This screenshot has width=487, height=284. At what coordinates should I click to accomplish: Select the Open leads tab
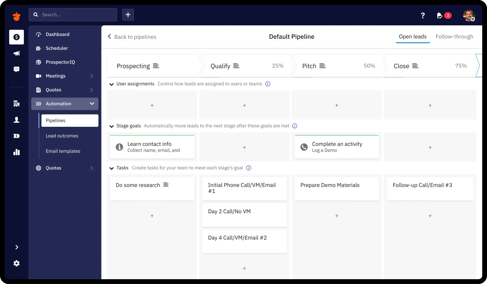click(412, 37)
